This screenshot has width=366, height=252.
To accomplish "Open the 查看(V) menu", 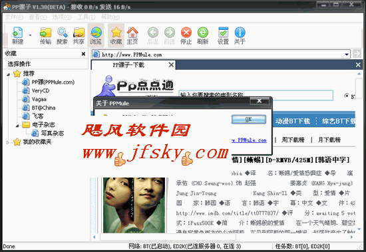I will click(37, 17).
